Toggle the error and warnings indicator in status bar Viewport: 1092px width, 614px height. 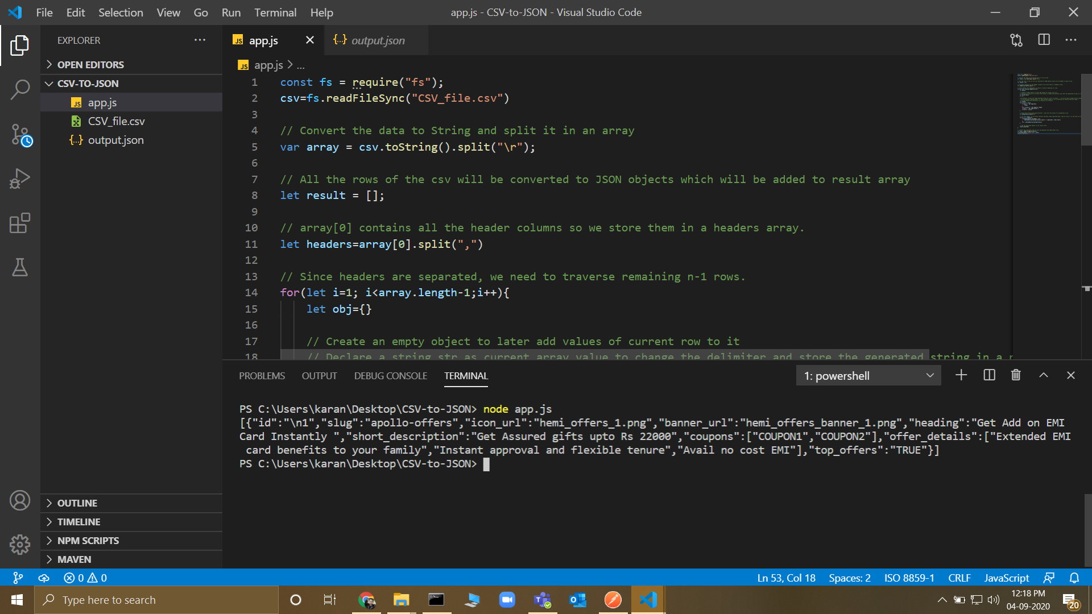click(x=84, y=577)
